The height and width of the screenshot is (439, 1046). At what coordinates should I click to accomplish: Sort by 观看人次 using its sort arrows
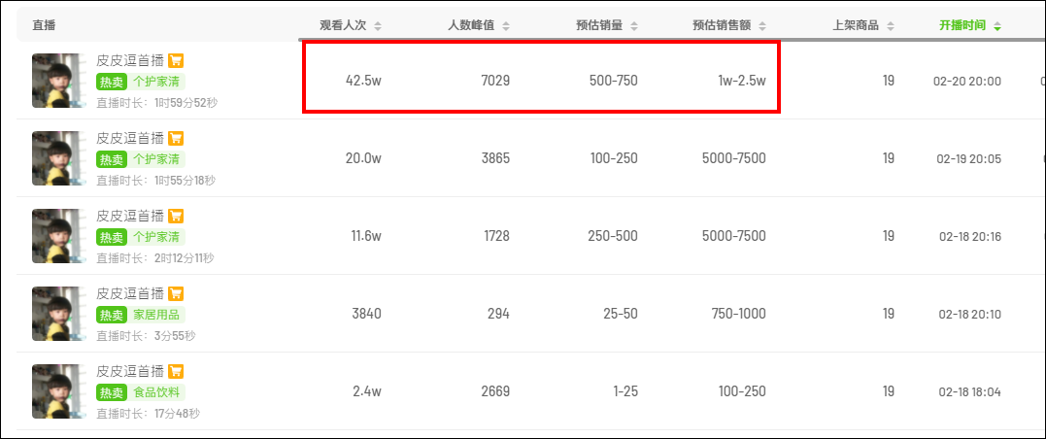click(378, 26)
